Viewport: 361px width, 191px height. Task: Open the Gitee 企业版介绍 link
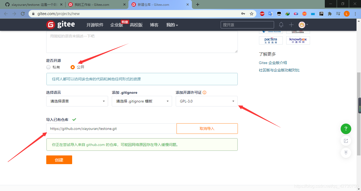[x=273, y=63]
